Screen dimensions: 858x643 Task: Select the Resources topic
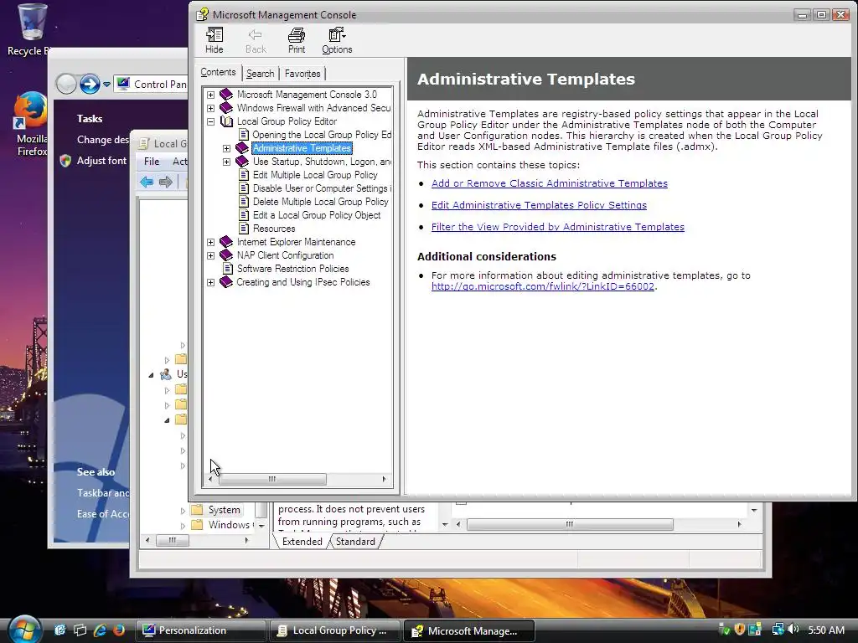tap(274, 229)
